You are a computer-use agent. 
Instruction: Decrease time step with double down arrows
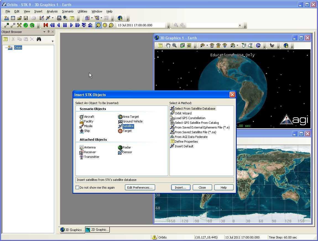tap(84, 25)
